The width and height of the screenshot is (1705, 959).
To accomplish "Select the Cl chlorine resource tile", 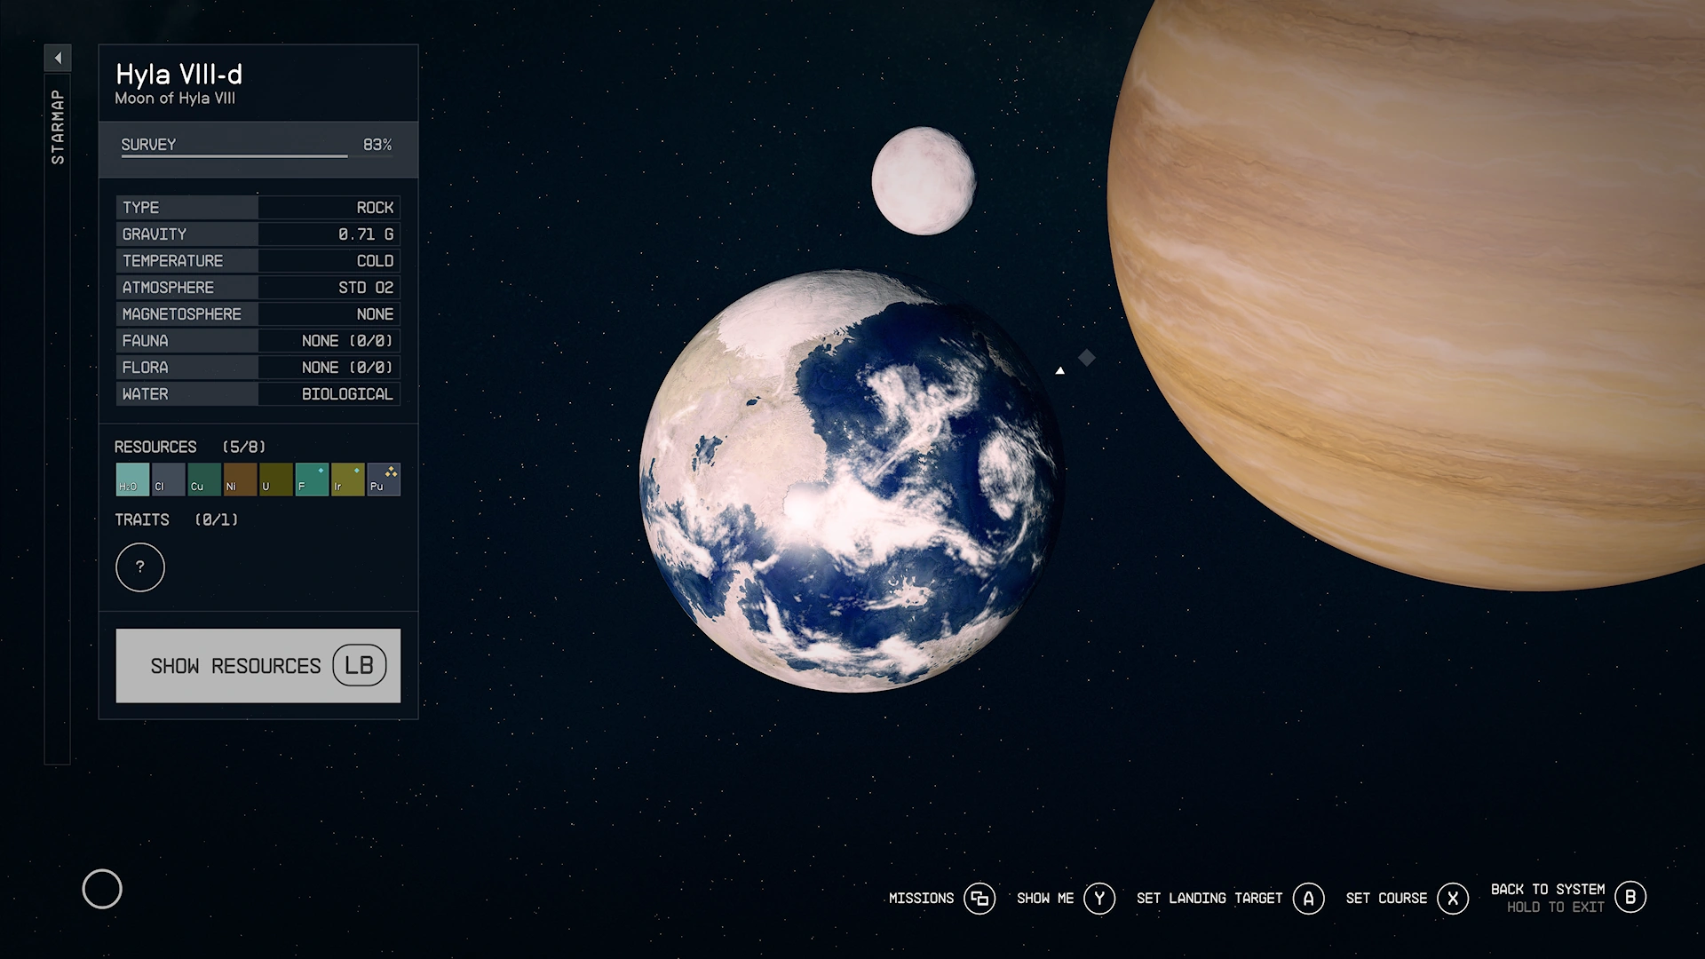I will coord(168,479).
